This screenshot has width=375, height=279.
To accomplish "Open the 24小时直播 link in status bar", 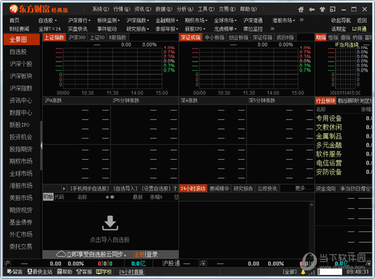I will click(132, 271).
